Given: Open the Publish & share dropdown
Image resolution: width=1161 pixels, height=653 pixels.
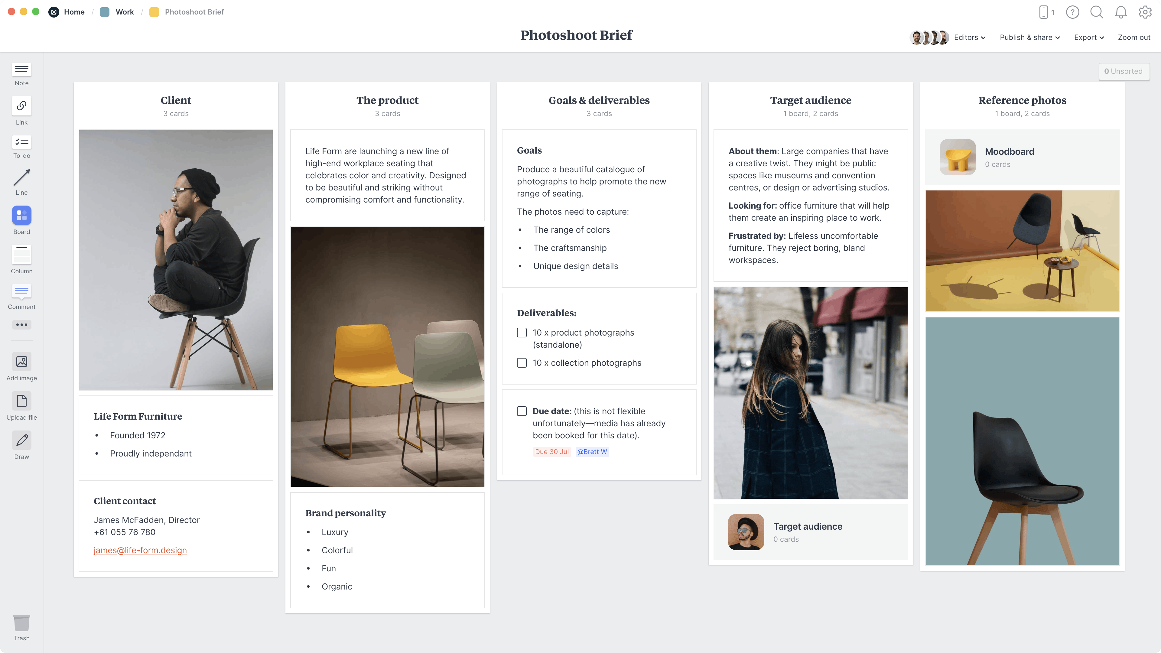Looking at the screenshot, I should pos(1029,37).
